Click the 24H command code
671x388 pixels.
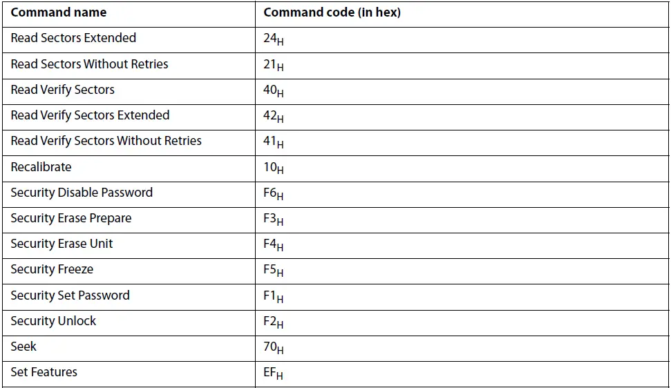tap(273, 39)
